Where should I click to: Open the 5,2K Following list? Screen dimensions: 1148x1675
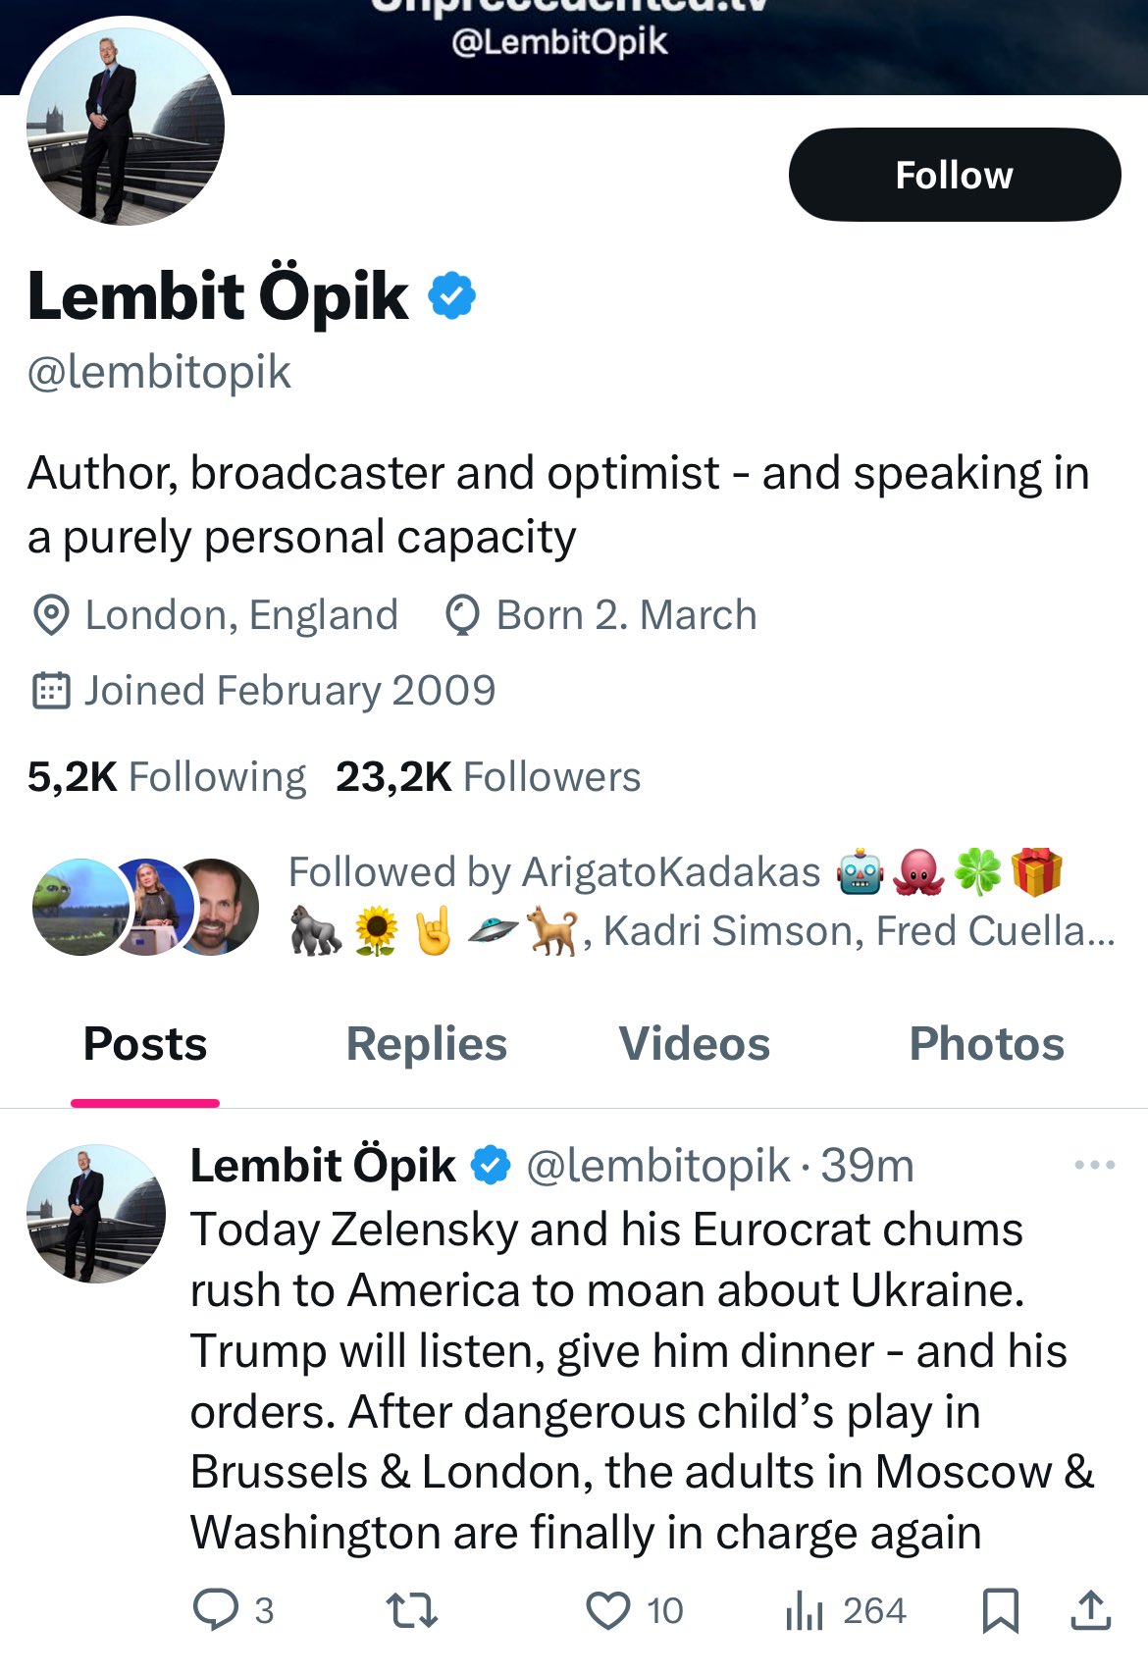(167, 776)
